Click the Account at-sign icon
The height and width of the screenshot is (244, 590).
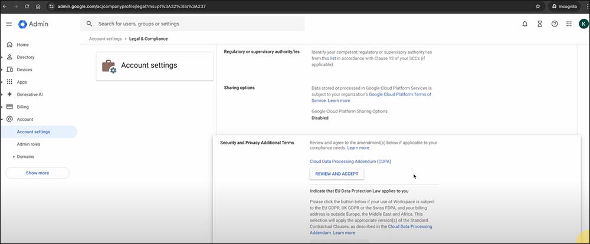[x=10, y=119]
